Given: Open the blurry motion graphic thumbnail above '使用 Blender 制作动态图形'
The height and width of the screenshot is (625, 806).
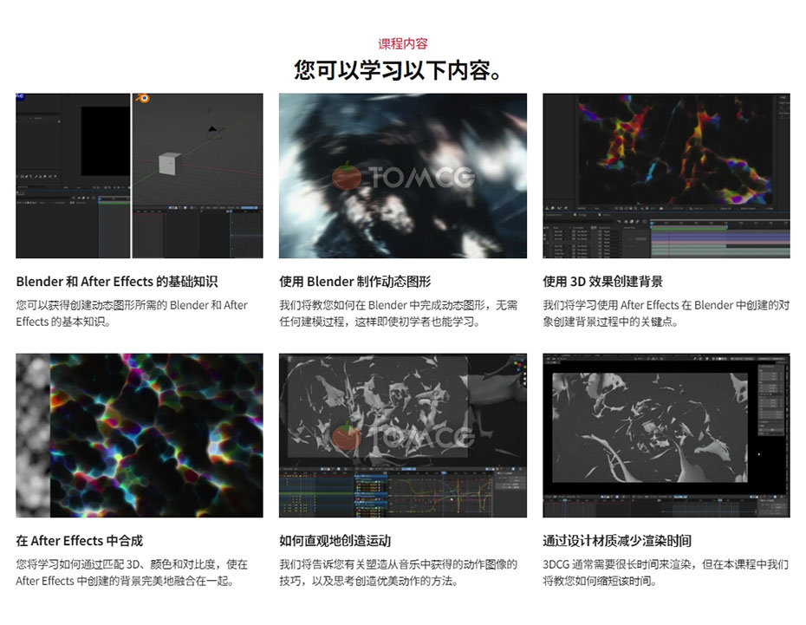Looking at the screenshot, I should [x=402, y=176].
